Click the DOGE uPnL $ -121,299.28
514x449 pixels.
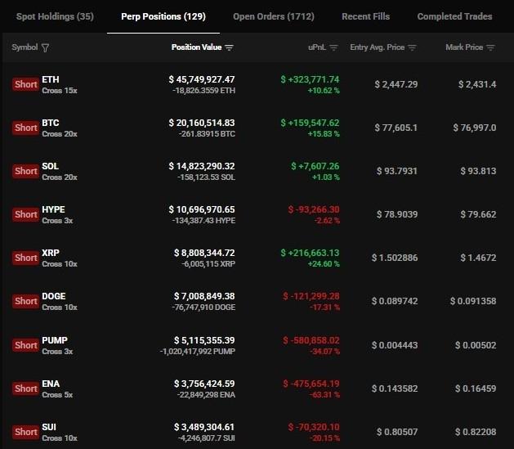pyautogui.click(x=311, y=296)
